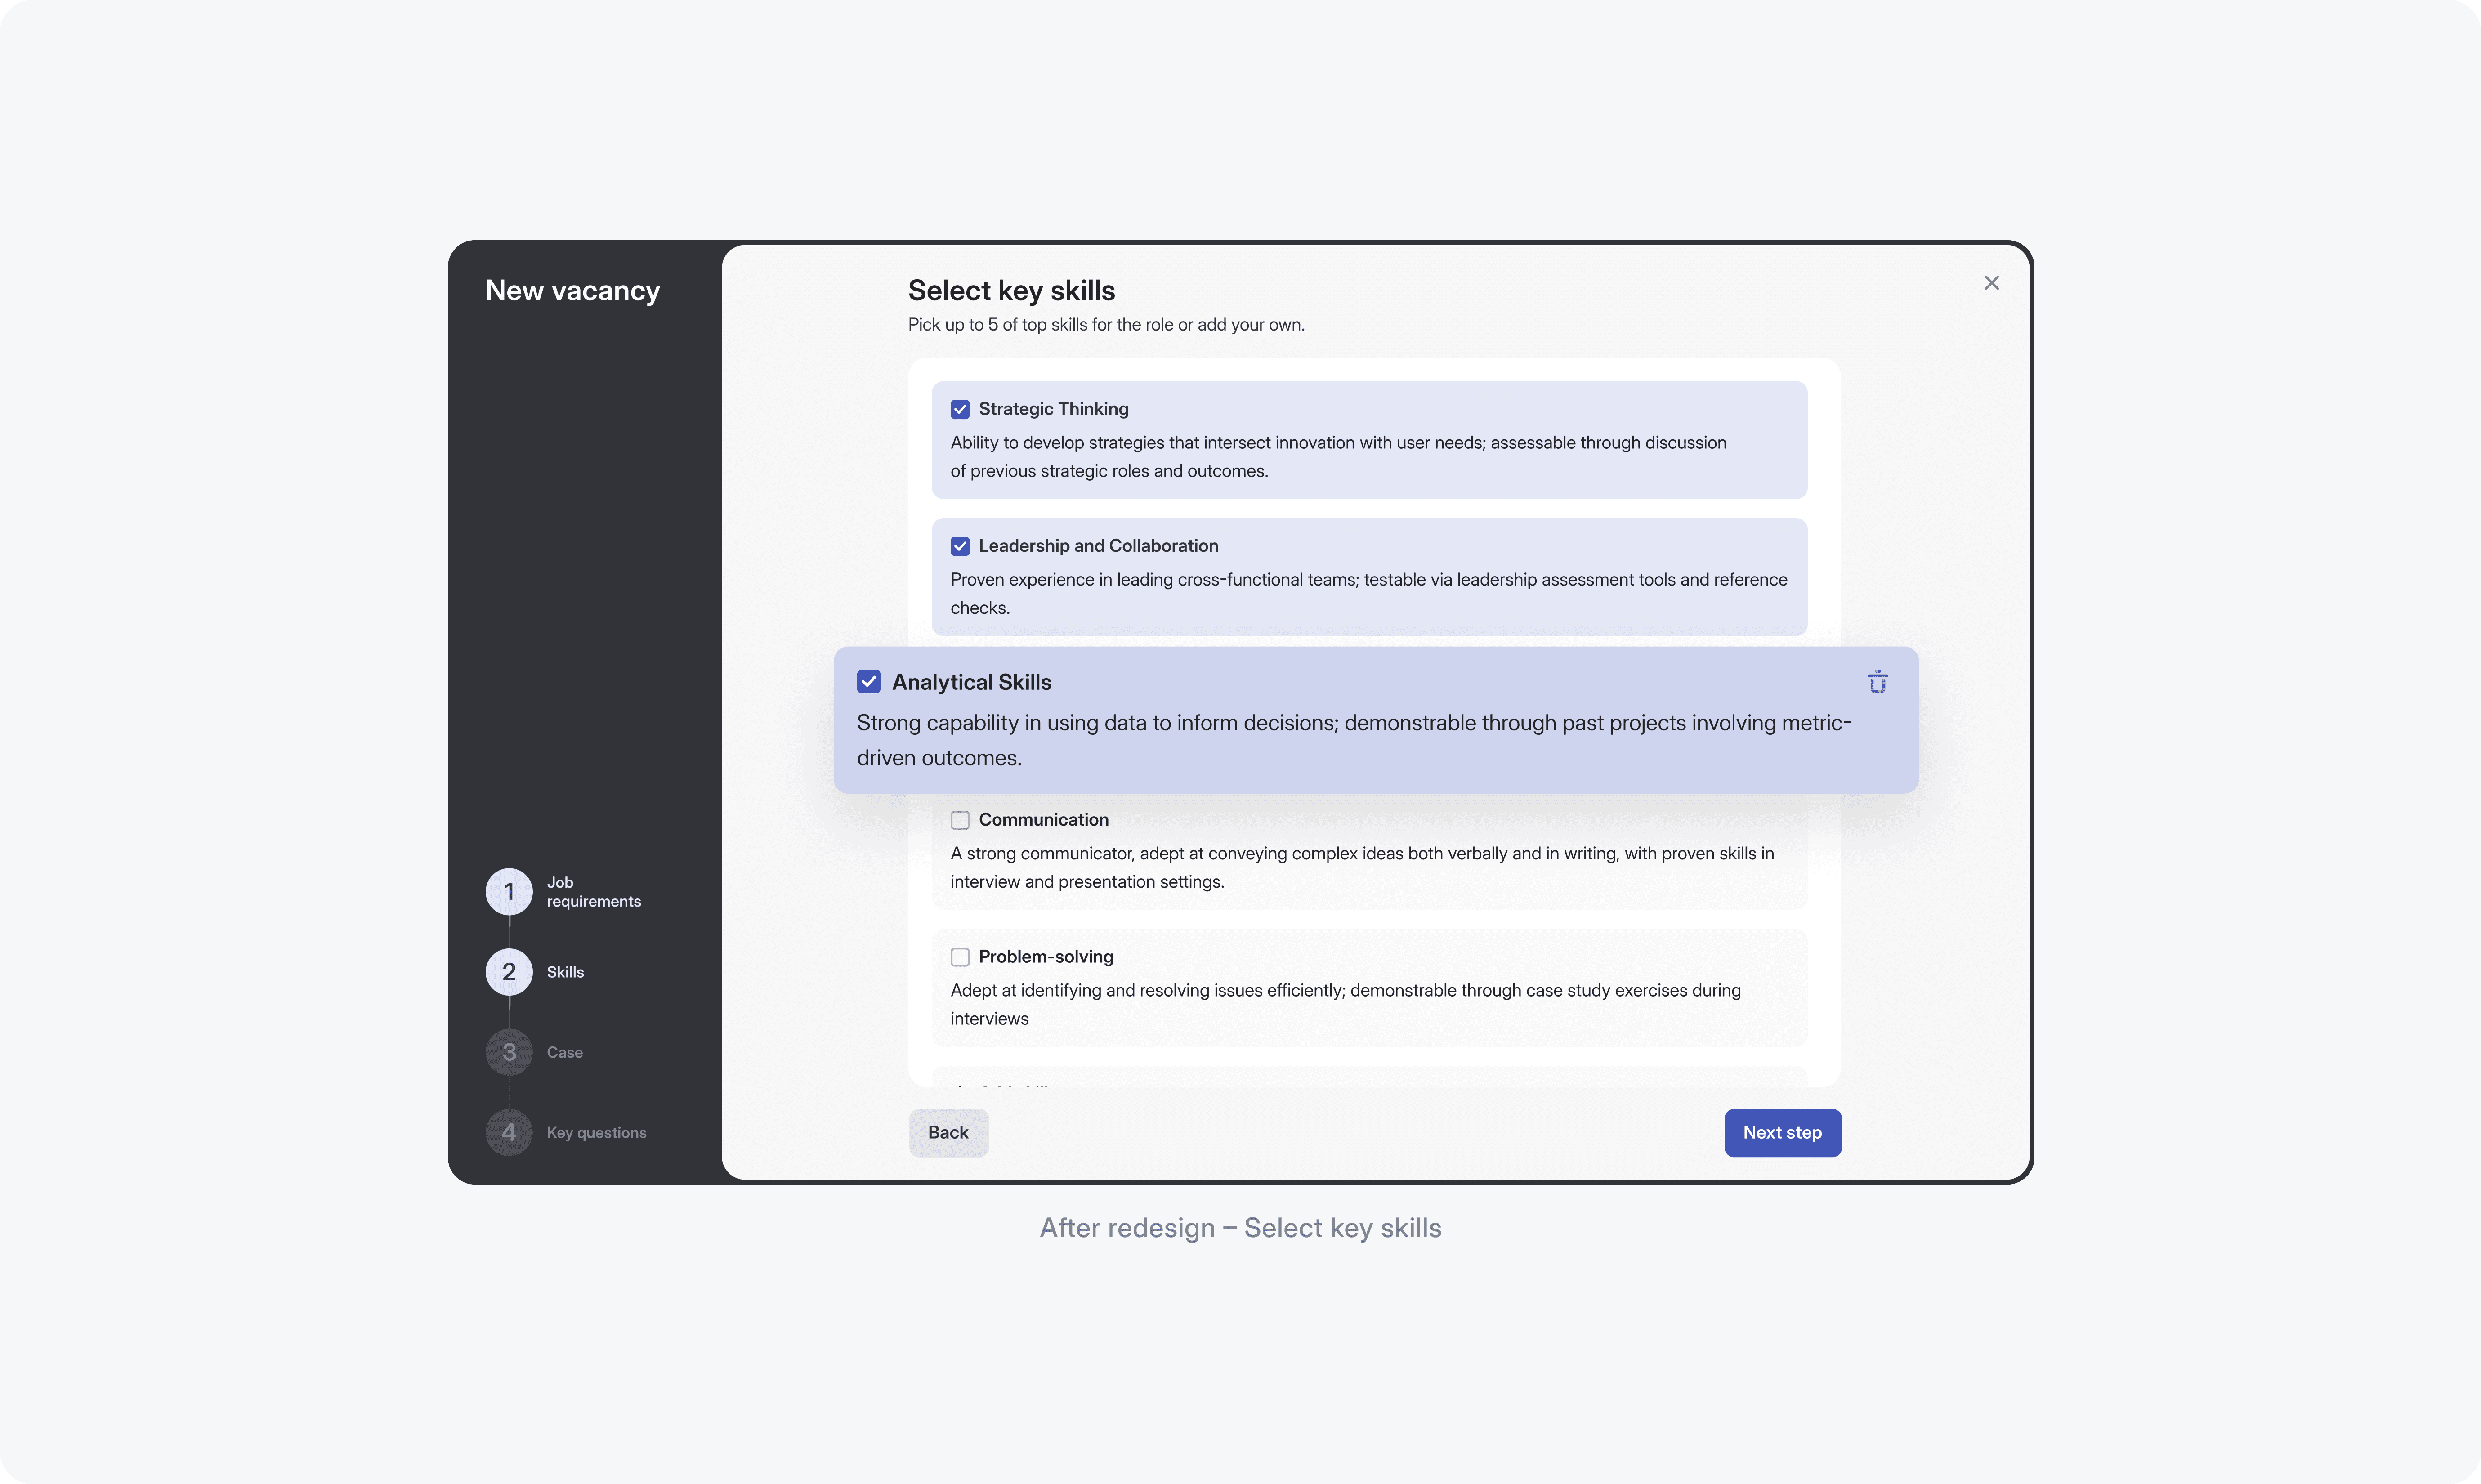The image size is (2481, 1484).
Task: Check the Problem-solving skill checkbox
Action: tap(960, 957)
